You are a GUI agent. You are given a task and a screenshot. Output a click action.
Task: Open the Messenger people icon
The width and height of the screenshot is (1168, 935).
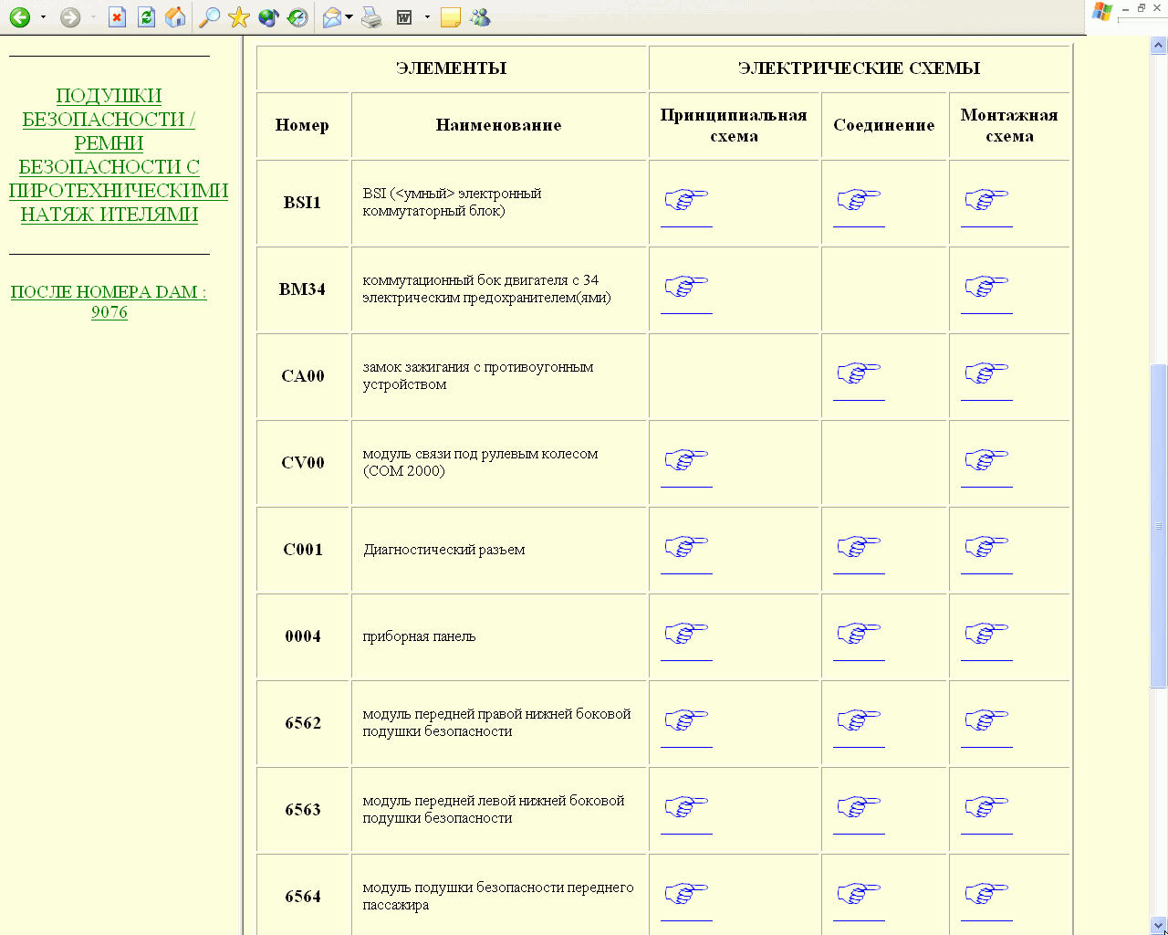(x=480, y=17)
